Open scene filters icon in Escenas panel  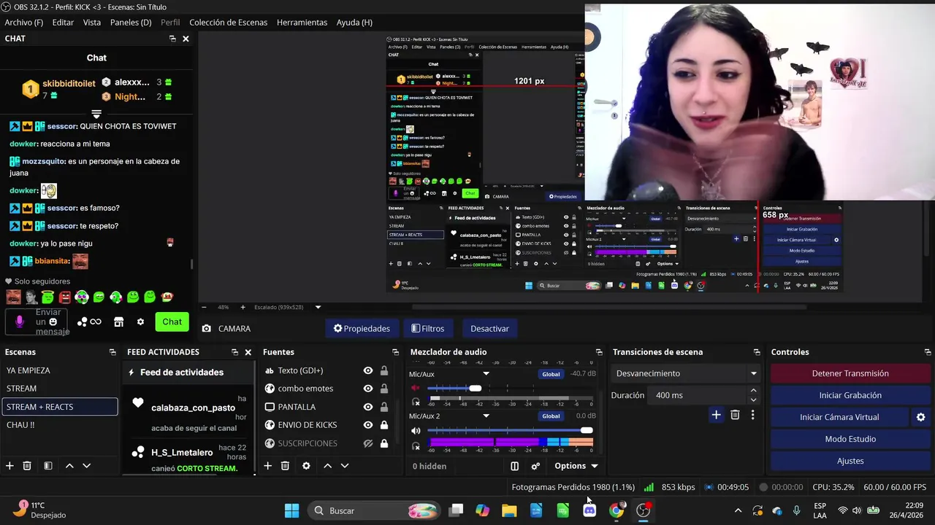(47, 466)
